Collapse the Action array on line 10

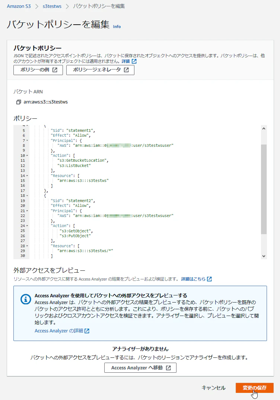pyautogui.click(x=27, y=156)
